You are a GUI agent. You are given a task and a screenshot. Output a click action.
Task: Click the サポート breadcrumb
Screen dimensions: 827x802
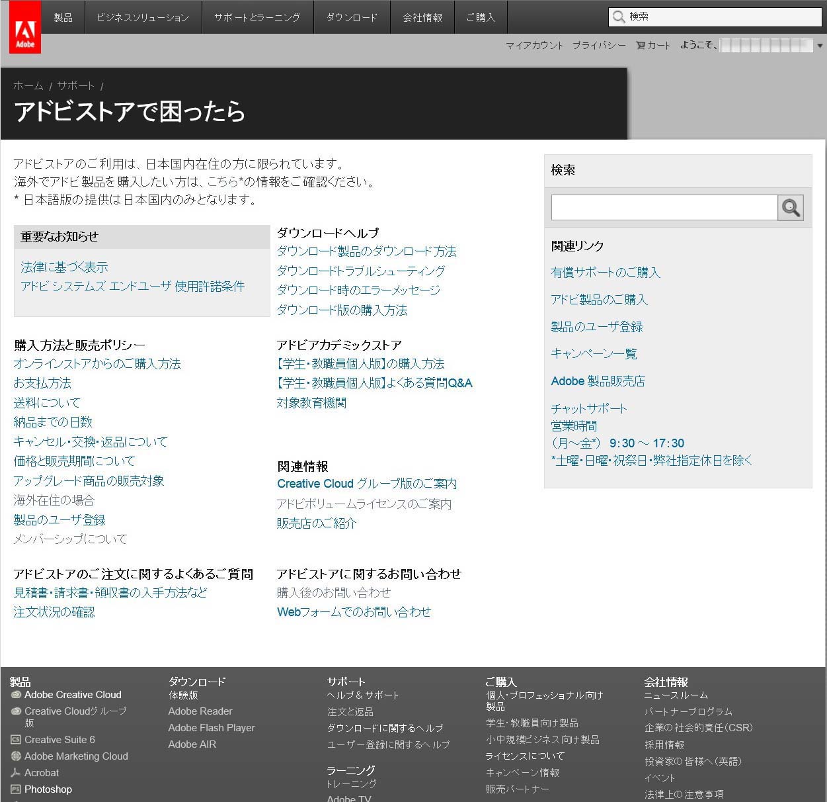[x=76, y=85]
